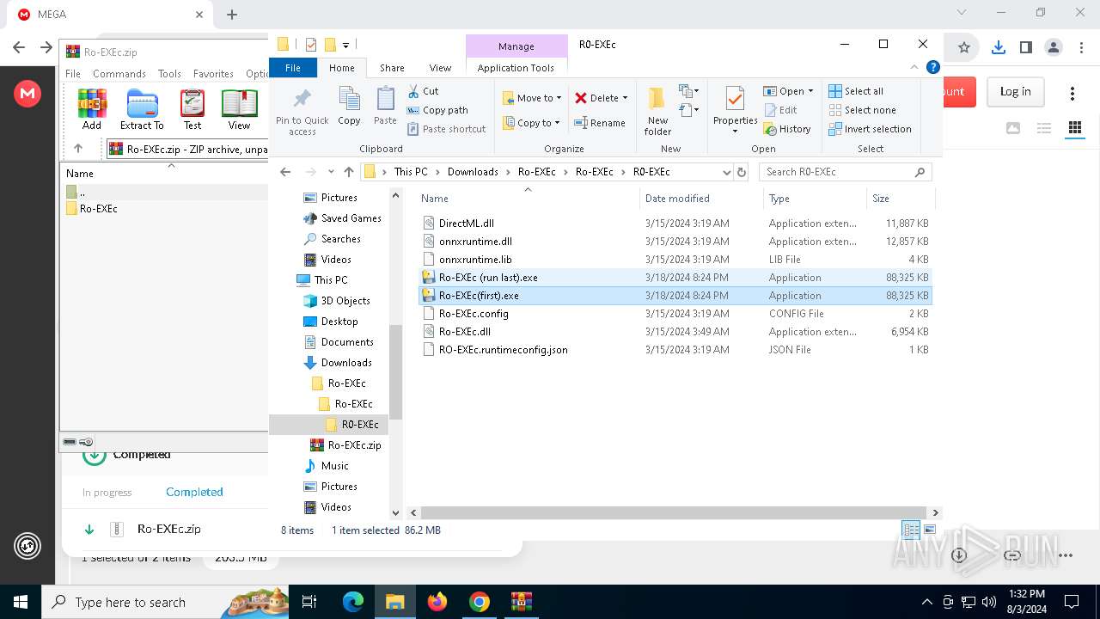This screenshot has height=619, width=1100.
Task: Switch to the Home ribbon tab
Action: click(x=341, y=68)
